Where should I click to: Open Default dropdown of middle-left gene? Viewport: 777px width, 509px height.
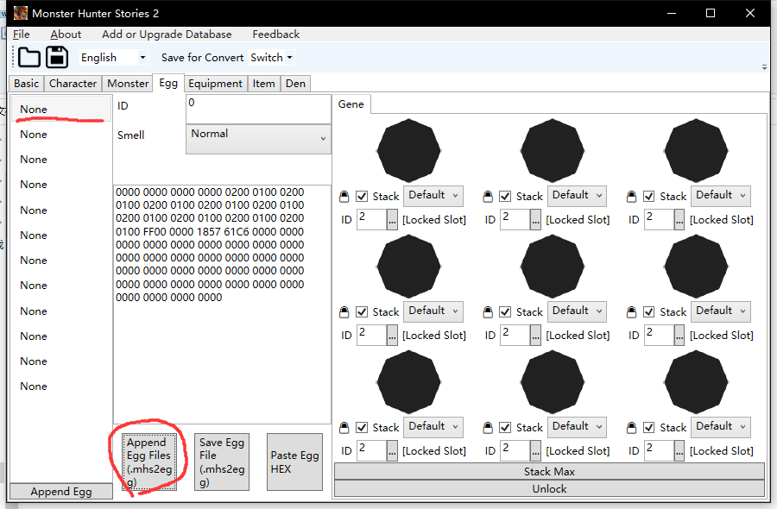coord(433,311)
